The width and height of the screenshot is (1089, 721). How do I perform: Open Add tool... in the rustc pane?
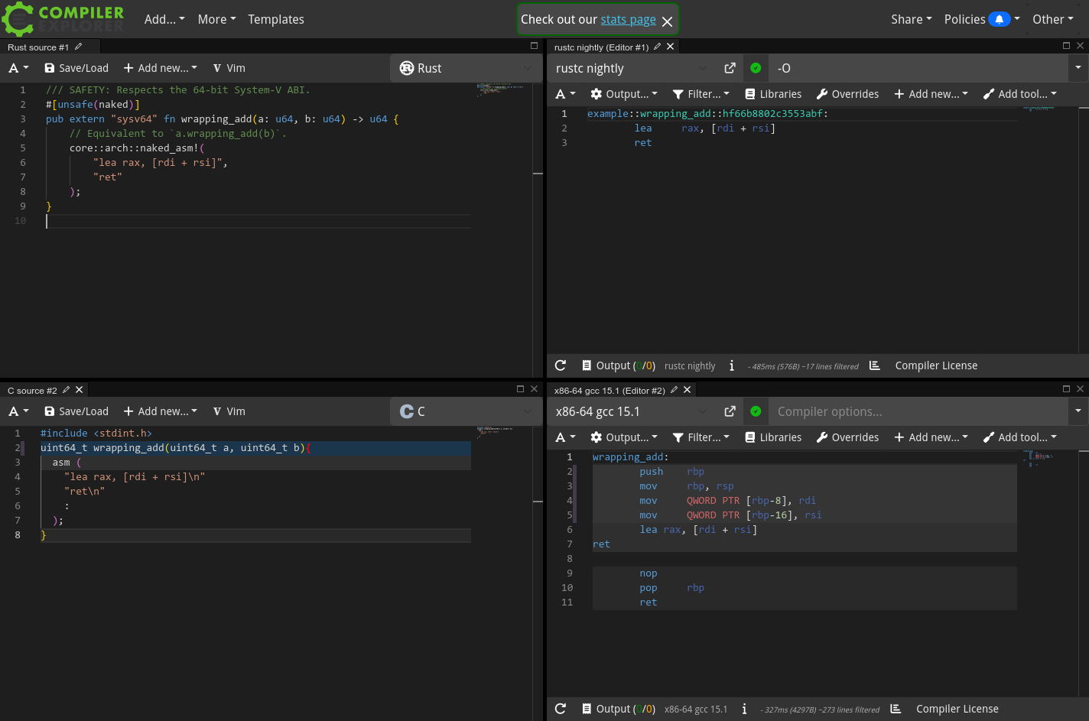(x=1020, y=94)
